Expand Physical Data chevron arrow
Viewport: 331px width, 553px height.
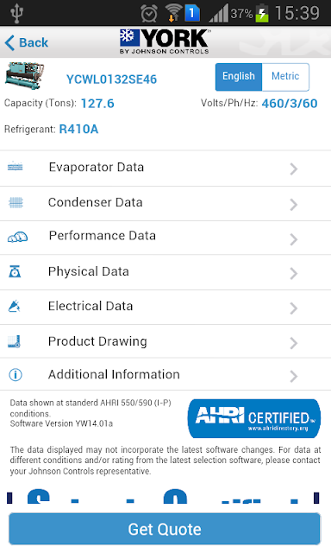pyautogui.click(x=294, y=273)
